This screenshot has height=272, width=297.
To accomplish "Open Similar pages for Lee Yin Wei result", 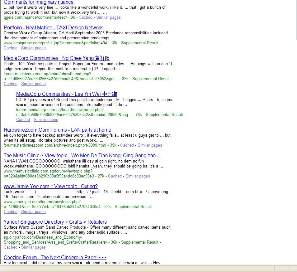I will click(x=46, y=119).
